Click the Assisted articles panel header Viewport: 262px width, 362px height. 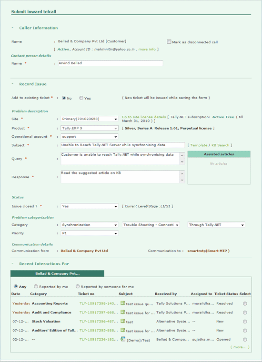point(219,154)
